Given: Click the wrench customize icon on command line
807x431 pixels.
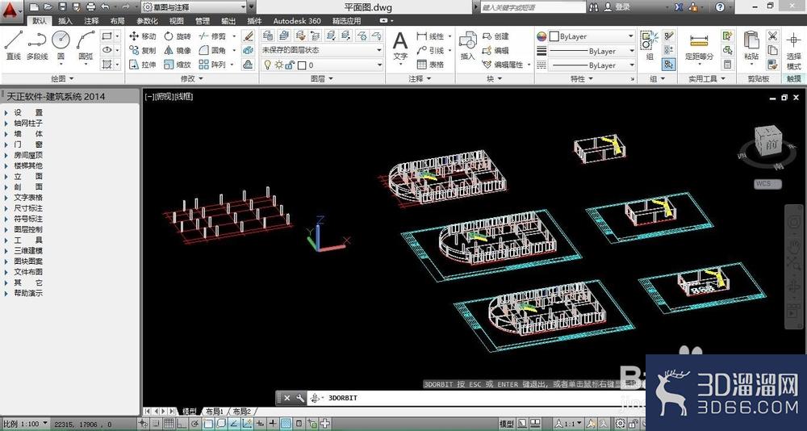Looking at the screenshot, I should click(300, 398).
